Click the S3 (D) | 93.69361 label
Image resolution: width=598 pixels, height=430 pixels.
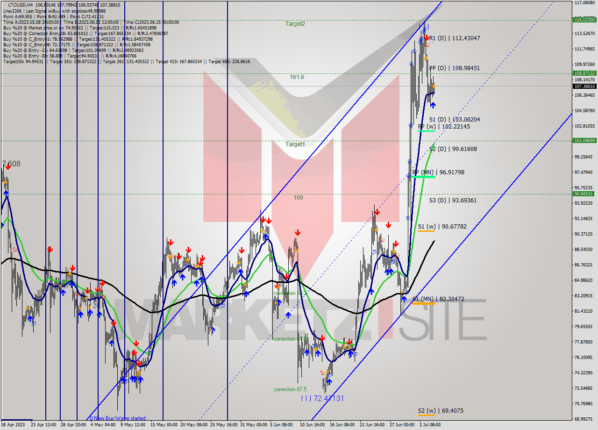click(x=453, y=201)
